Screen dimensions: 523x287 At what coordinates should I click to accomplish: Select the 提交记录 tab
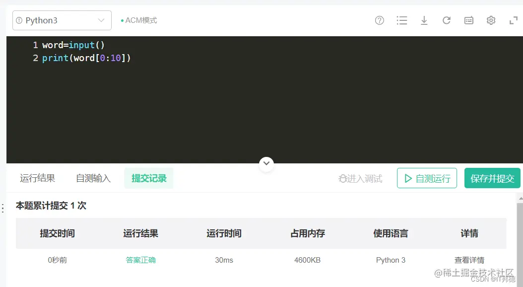click(149, 178)
